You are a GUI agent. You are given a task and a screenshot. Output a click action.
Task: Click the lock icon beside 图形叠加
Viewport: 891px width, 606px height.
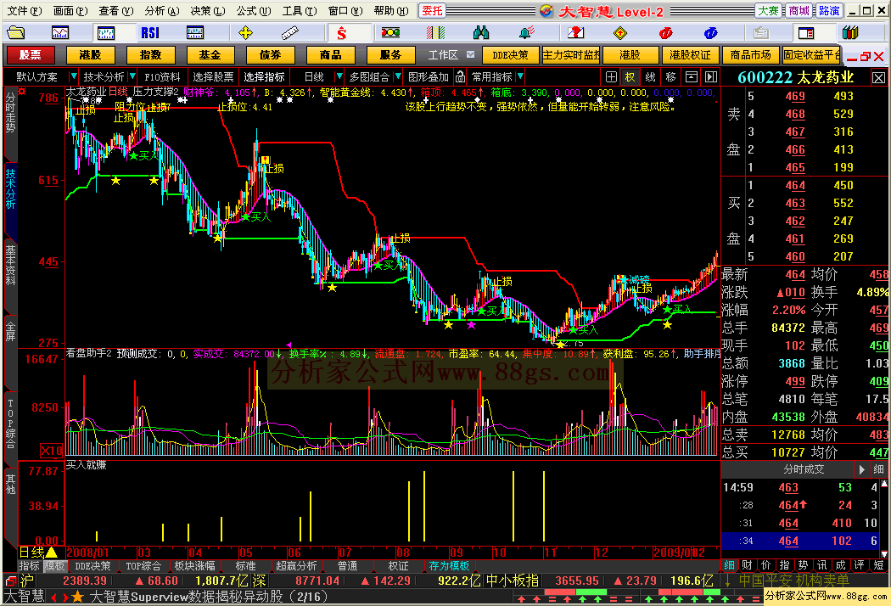[x=460, y=76]
